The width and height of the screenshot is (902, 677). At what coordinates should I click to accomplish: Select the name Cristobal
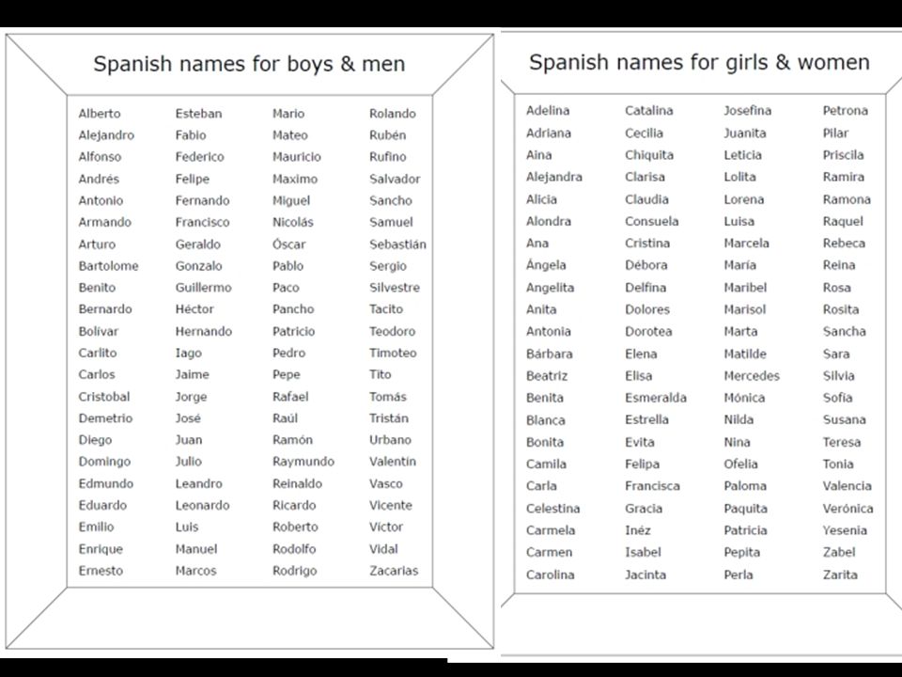tap(104, 397)
